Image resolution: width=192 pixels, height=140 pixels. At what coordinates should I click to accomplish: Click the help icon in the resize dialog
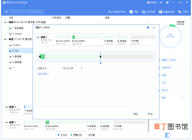coord(148,27)
